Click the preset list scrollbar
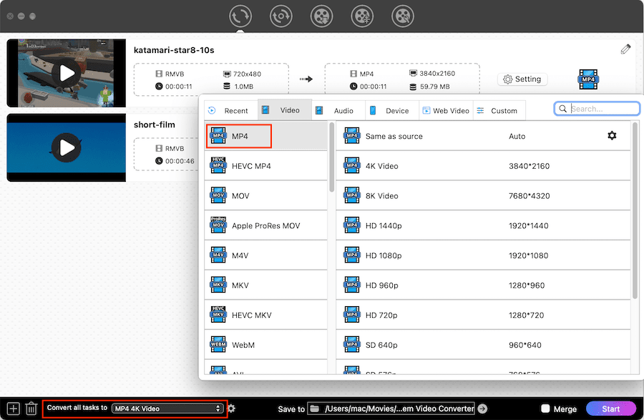Image resolution: width=644 pixels, height=420 pixels. tap(635, 210)
